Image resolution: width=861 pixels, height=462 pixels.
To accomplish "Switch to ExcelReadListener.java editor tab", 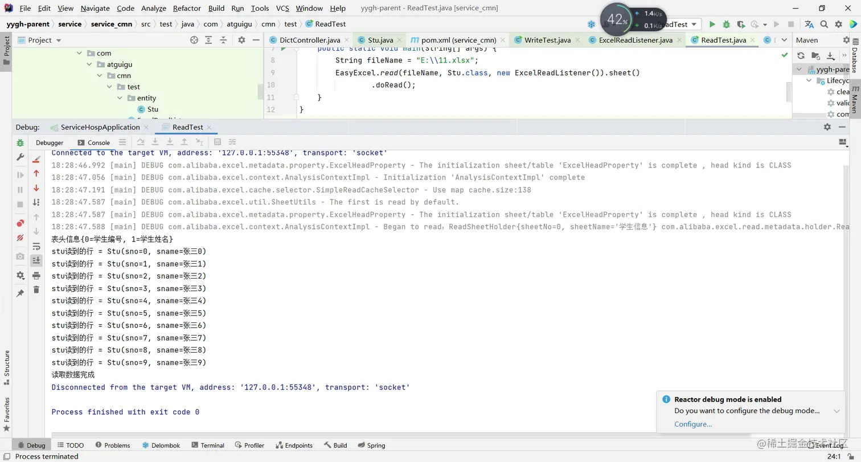I will pos(635,40).
